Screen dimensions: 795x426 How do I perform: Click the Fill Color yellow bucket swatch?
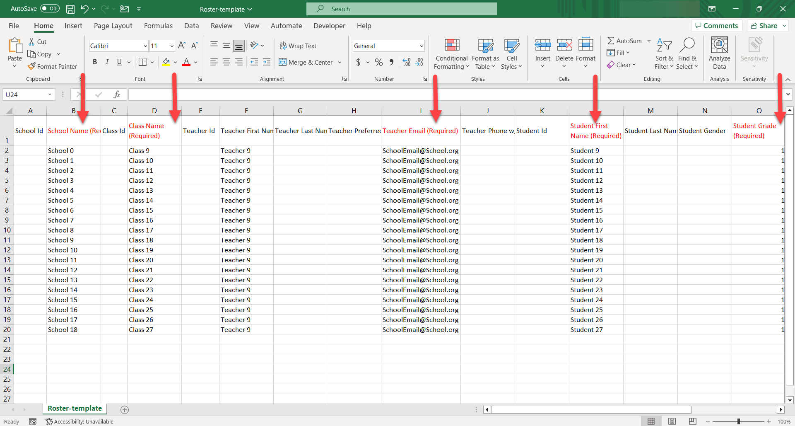(166, 62)
